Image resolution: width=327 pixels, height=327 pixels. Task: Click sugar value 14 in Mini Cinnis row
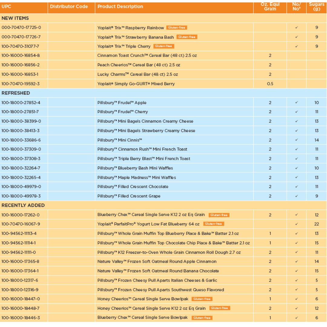pyautogui.click(x=317, y=140)
